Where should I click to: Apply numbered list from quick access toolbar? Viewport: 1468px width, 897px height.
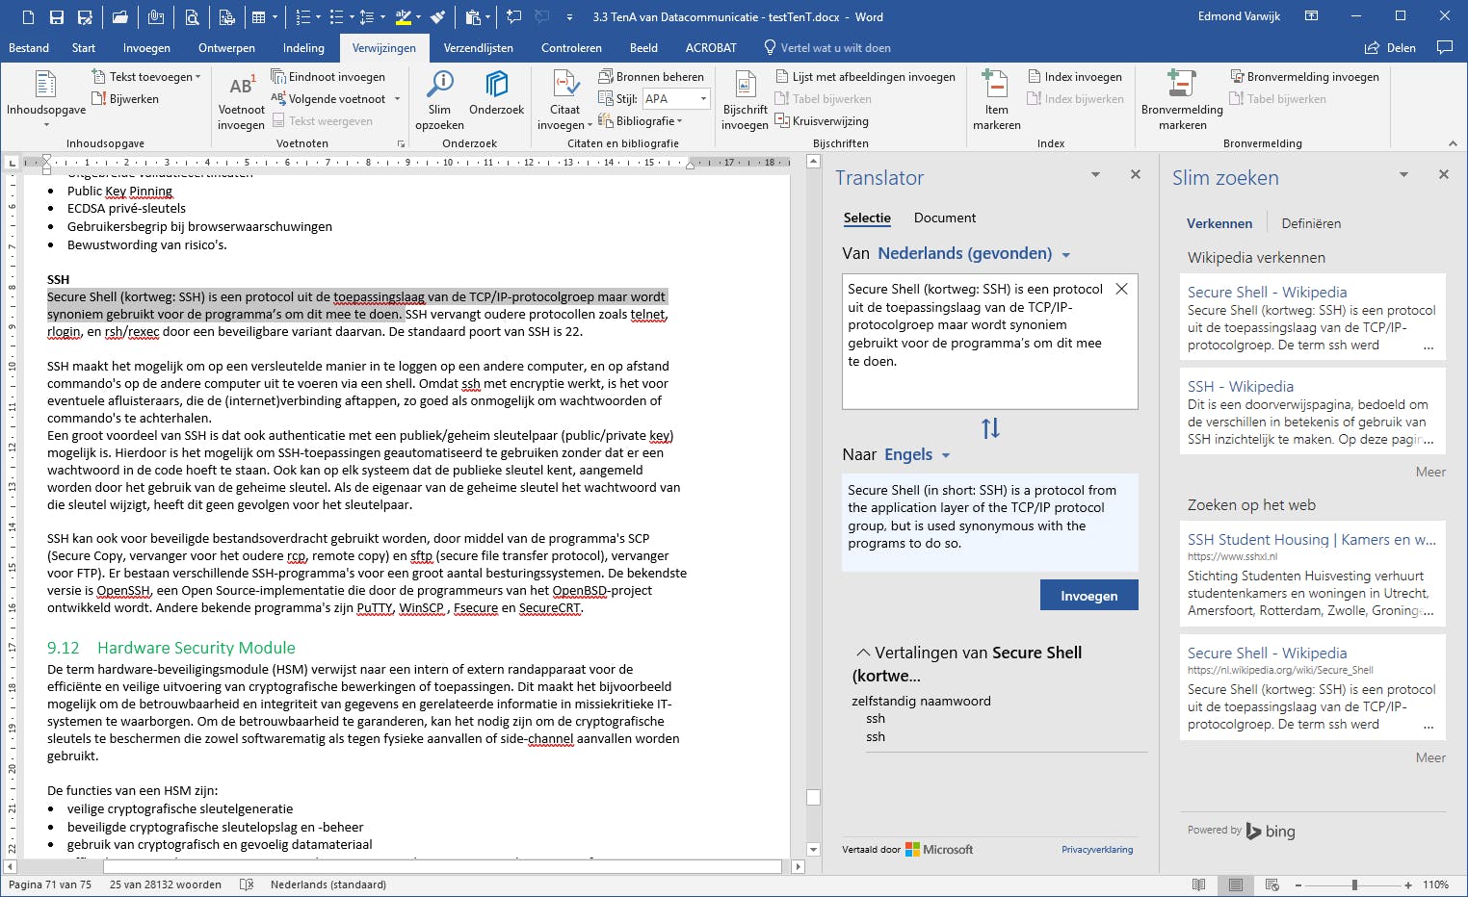pos(302,17)
